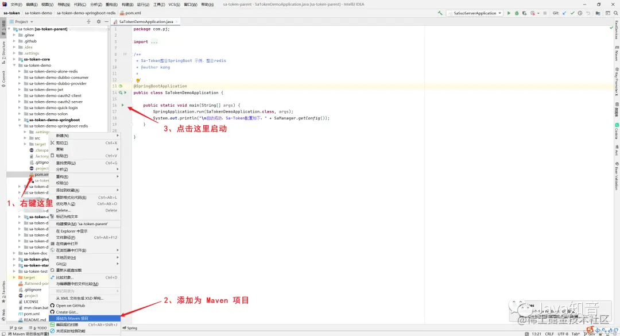Click the Build project hammer icon
620x336 pixels.
click(x=440, y=13)
